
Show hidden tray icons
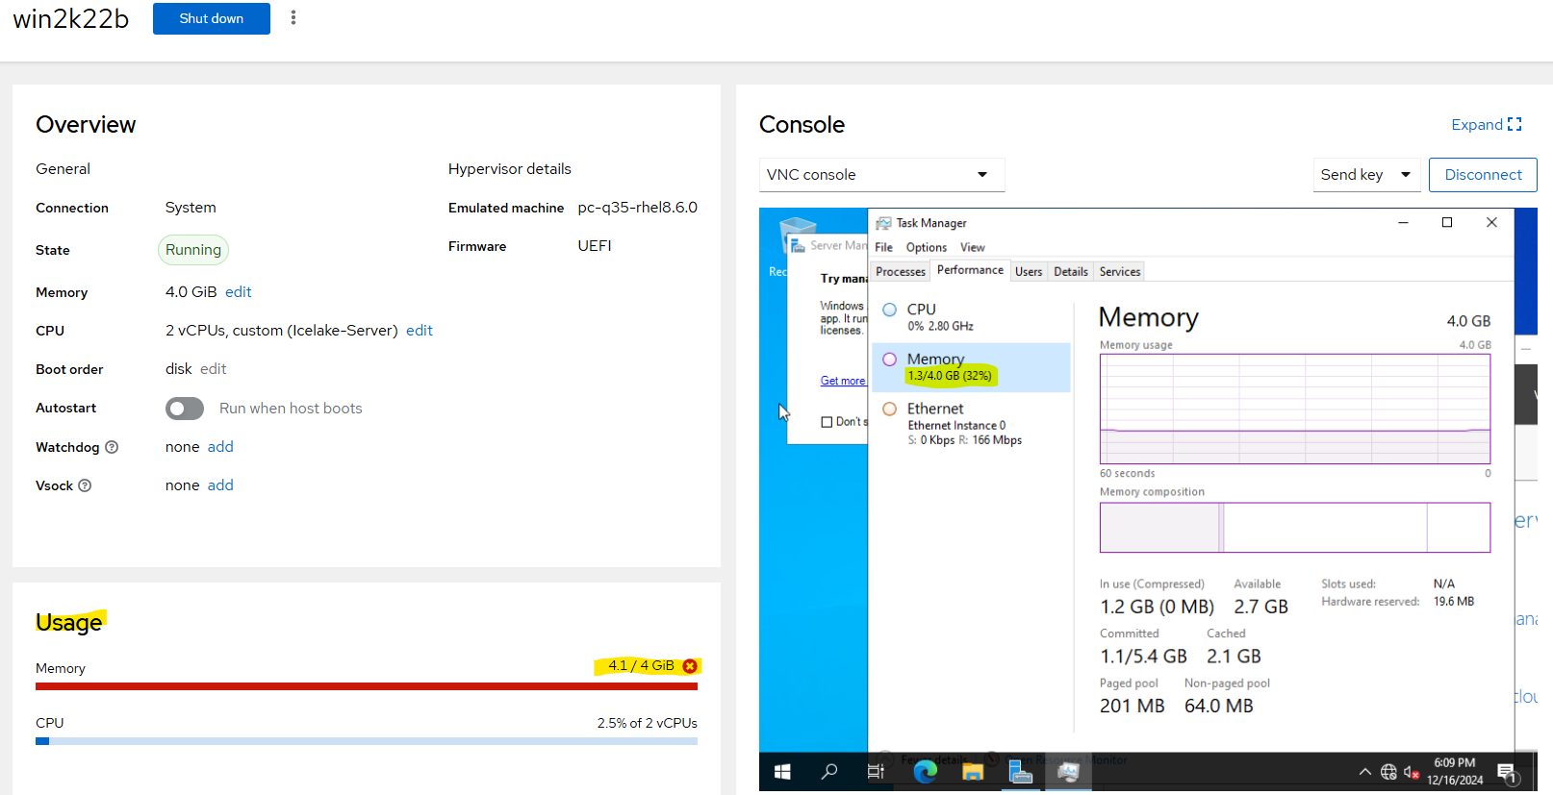coord(1364,772)
